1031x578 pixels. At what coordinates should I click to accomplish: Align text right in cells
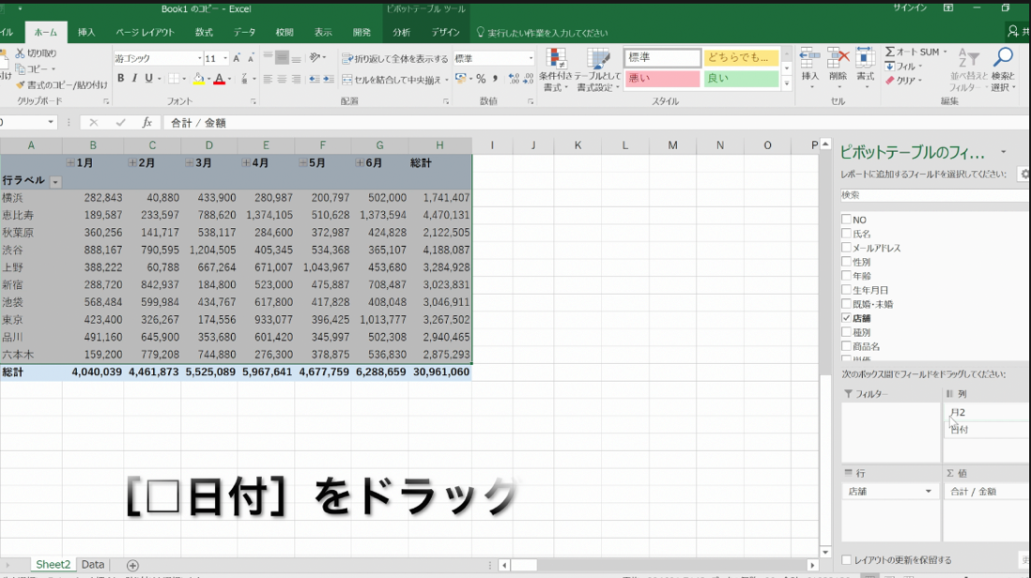tap(297, 79)
